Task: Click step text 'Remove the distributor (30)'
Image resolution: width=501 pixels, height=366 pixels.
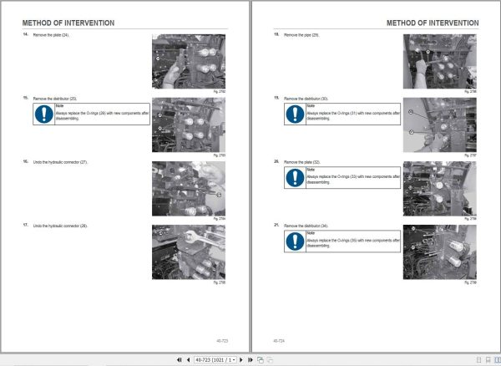Action: [x=306, y=99]
